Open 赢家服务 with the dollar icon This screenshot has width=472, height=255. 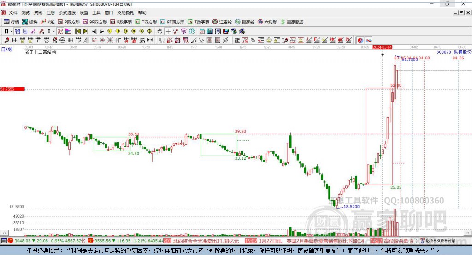[292, 22]
